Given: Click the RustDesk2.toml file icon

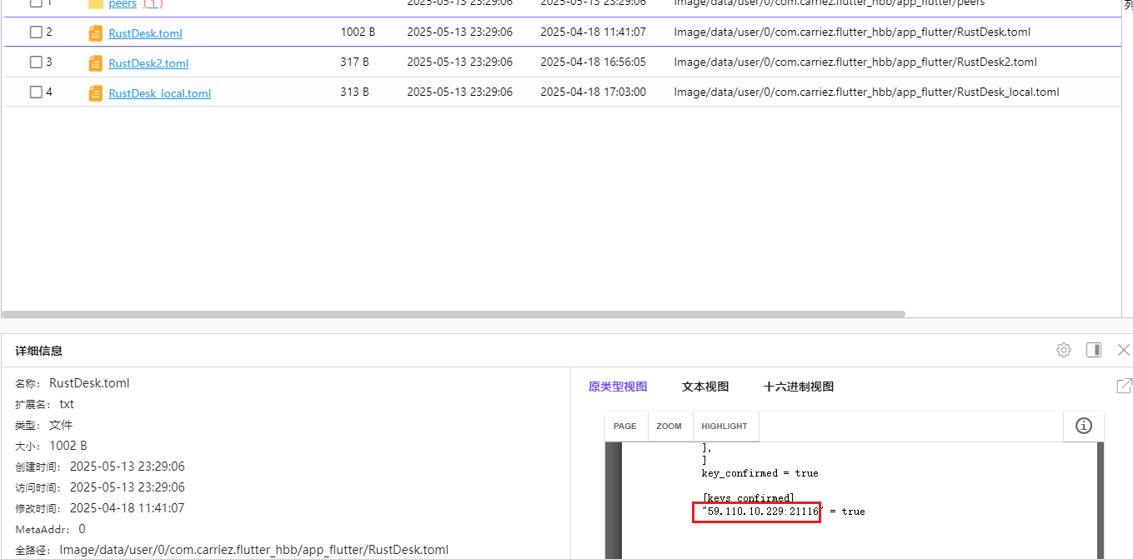Looking at the screenshot, I should [96, 63].
